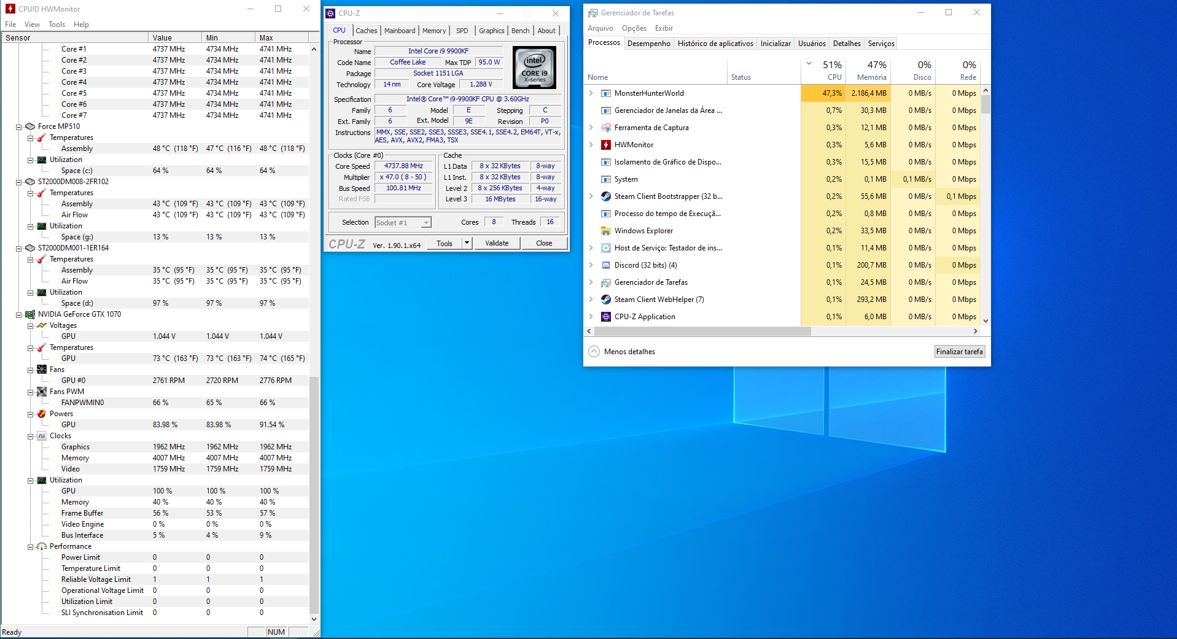The height and width of the screenshot is (639, 1177).
Task: Click the Bench tab in CPU-Z
Action: click(520, 31)
